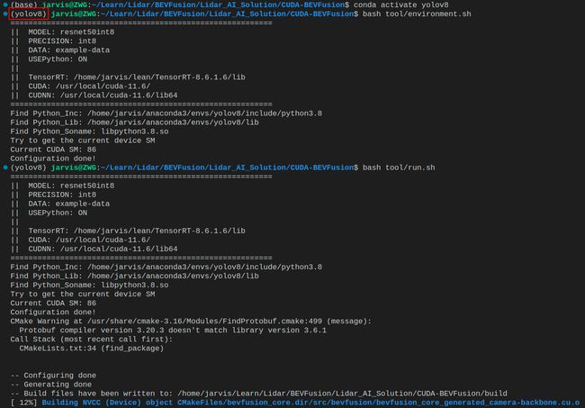Image resolution: width=585 pixels, height=408 pixels.
Task: Click the '-- Configuring done' line
Action: (x=53, y=376)
